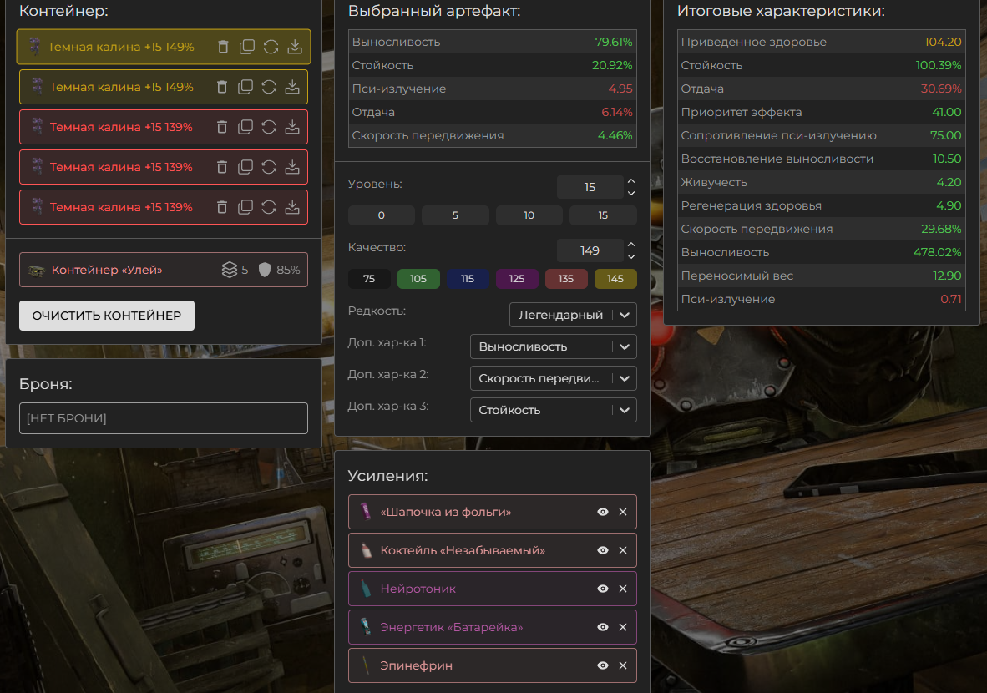Remove the Коктейль «Незабываемый» boost
The height and width of the screenshot is (693, 987).
[x=623, y=550]
